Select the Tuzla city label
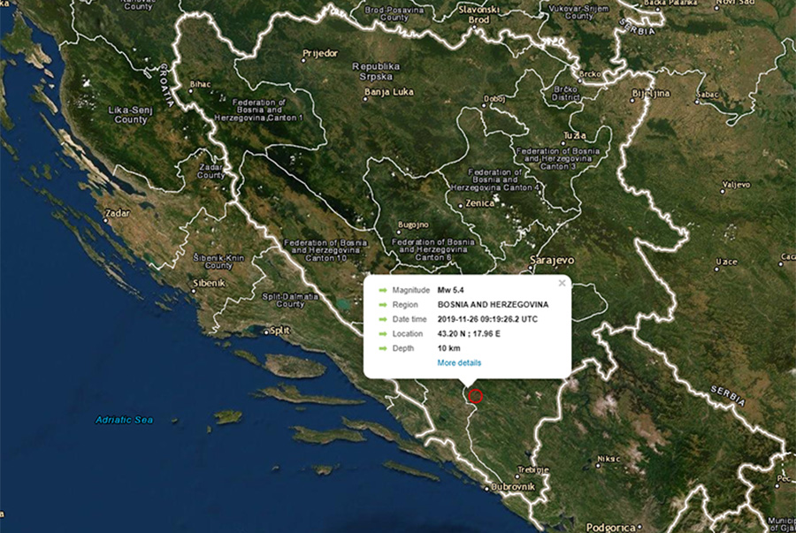Viewport: 796px width, 533px height. click(575, 136)
